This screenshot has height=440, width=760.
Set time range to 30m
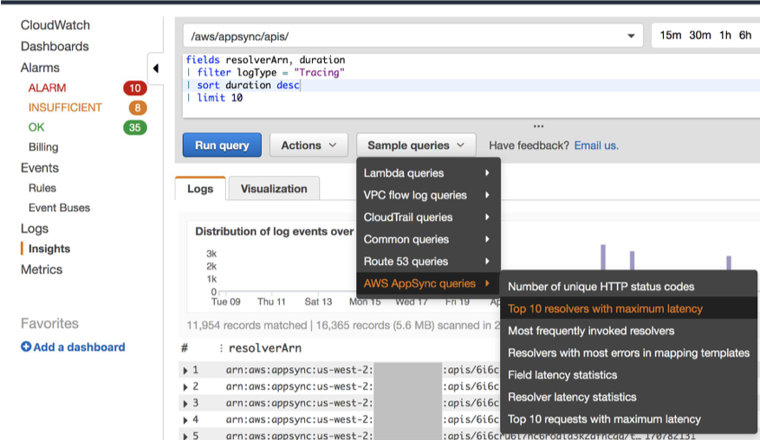pyautogui.click(x=700, y=36)
